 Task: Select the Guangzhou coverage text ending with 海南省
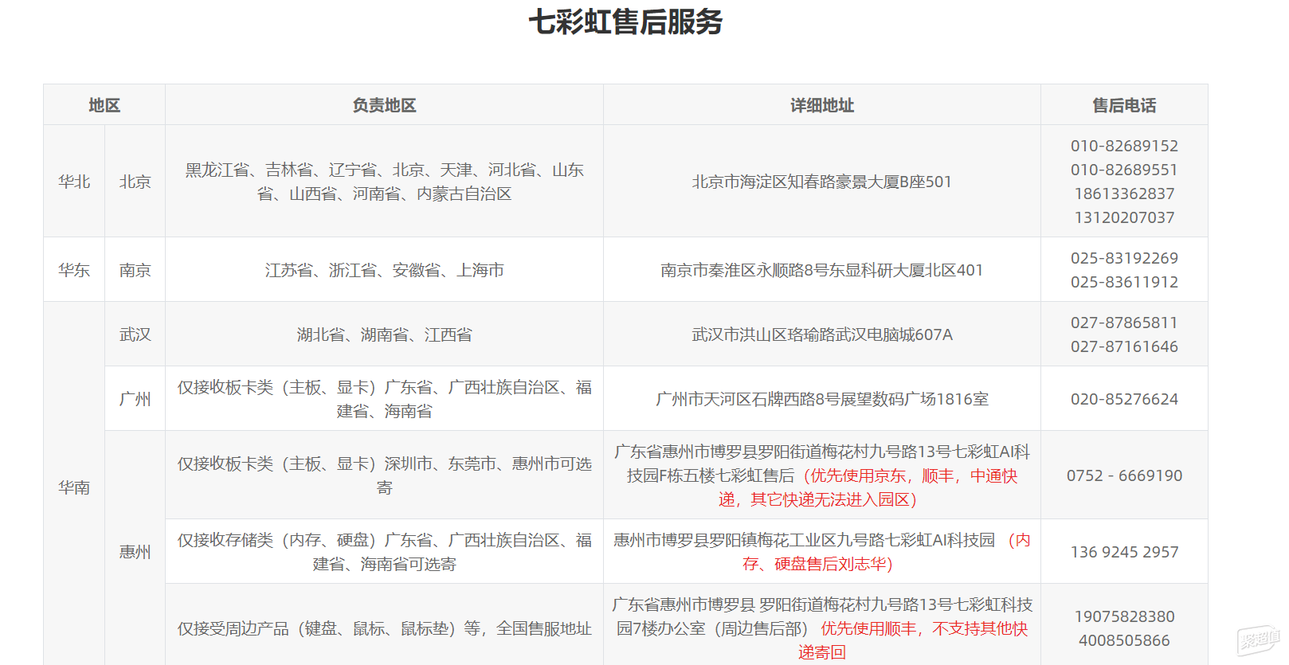pos(384,399)
